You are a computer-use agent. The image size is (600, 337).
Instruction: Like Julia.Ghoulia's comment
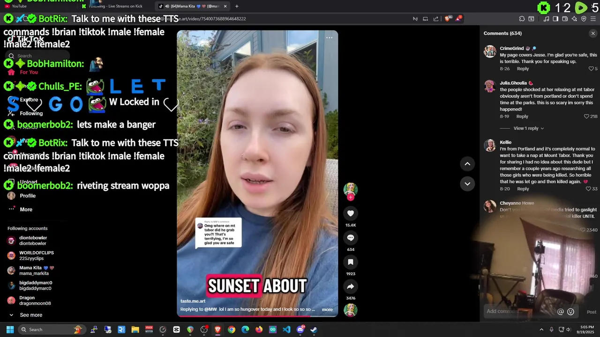(586, 117)
